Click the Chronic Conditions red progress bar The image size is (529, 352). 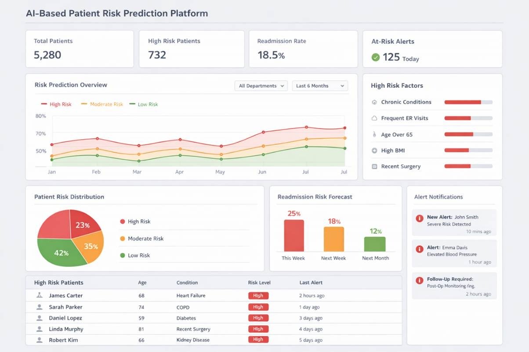coord(463,102)
